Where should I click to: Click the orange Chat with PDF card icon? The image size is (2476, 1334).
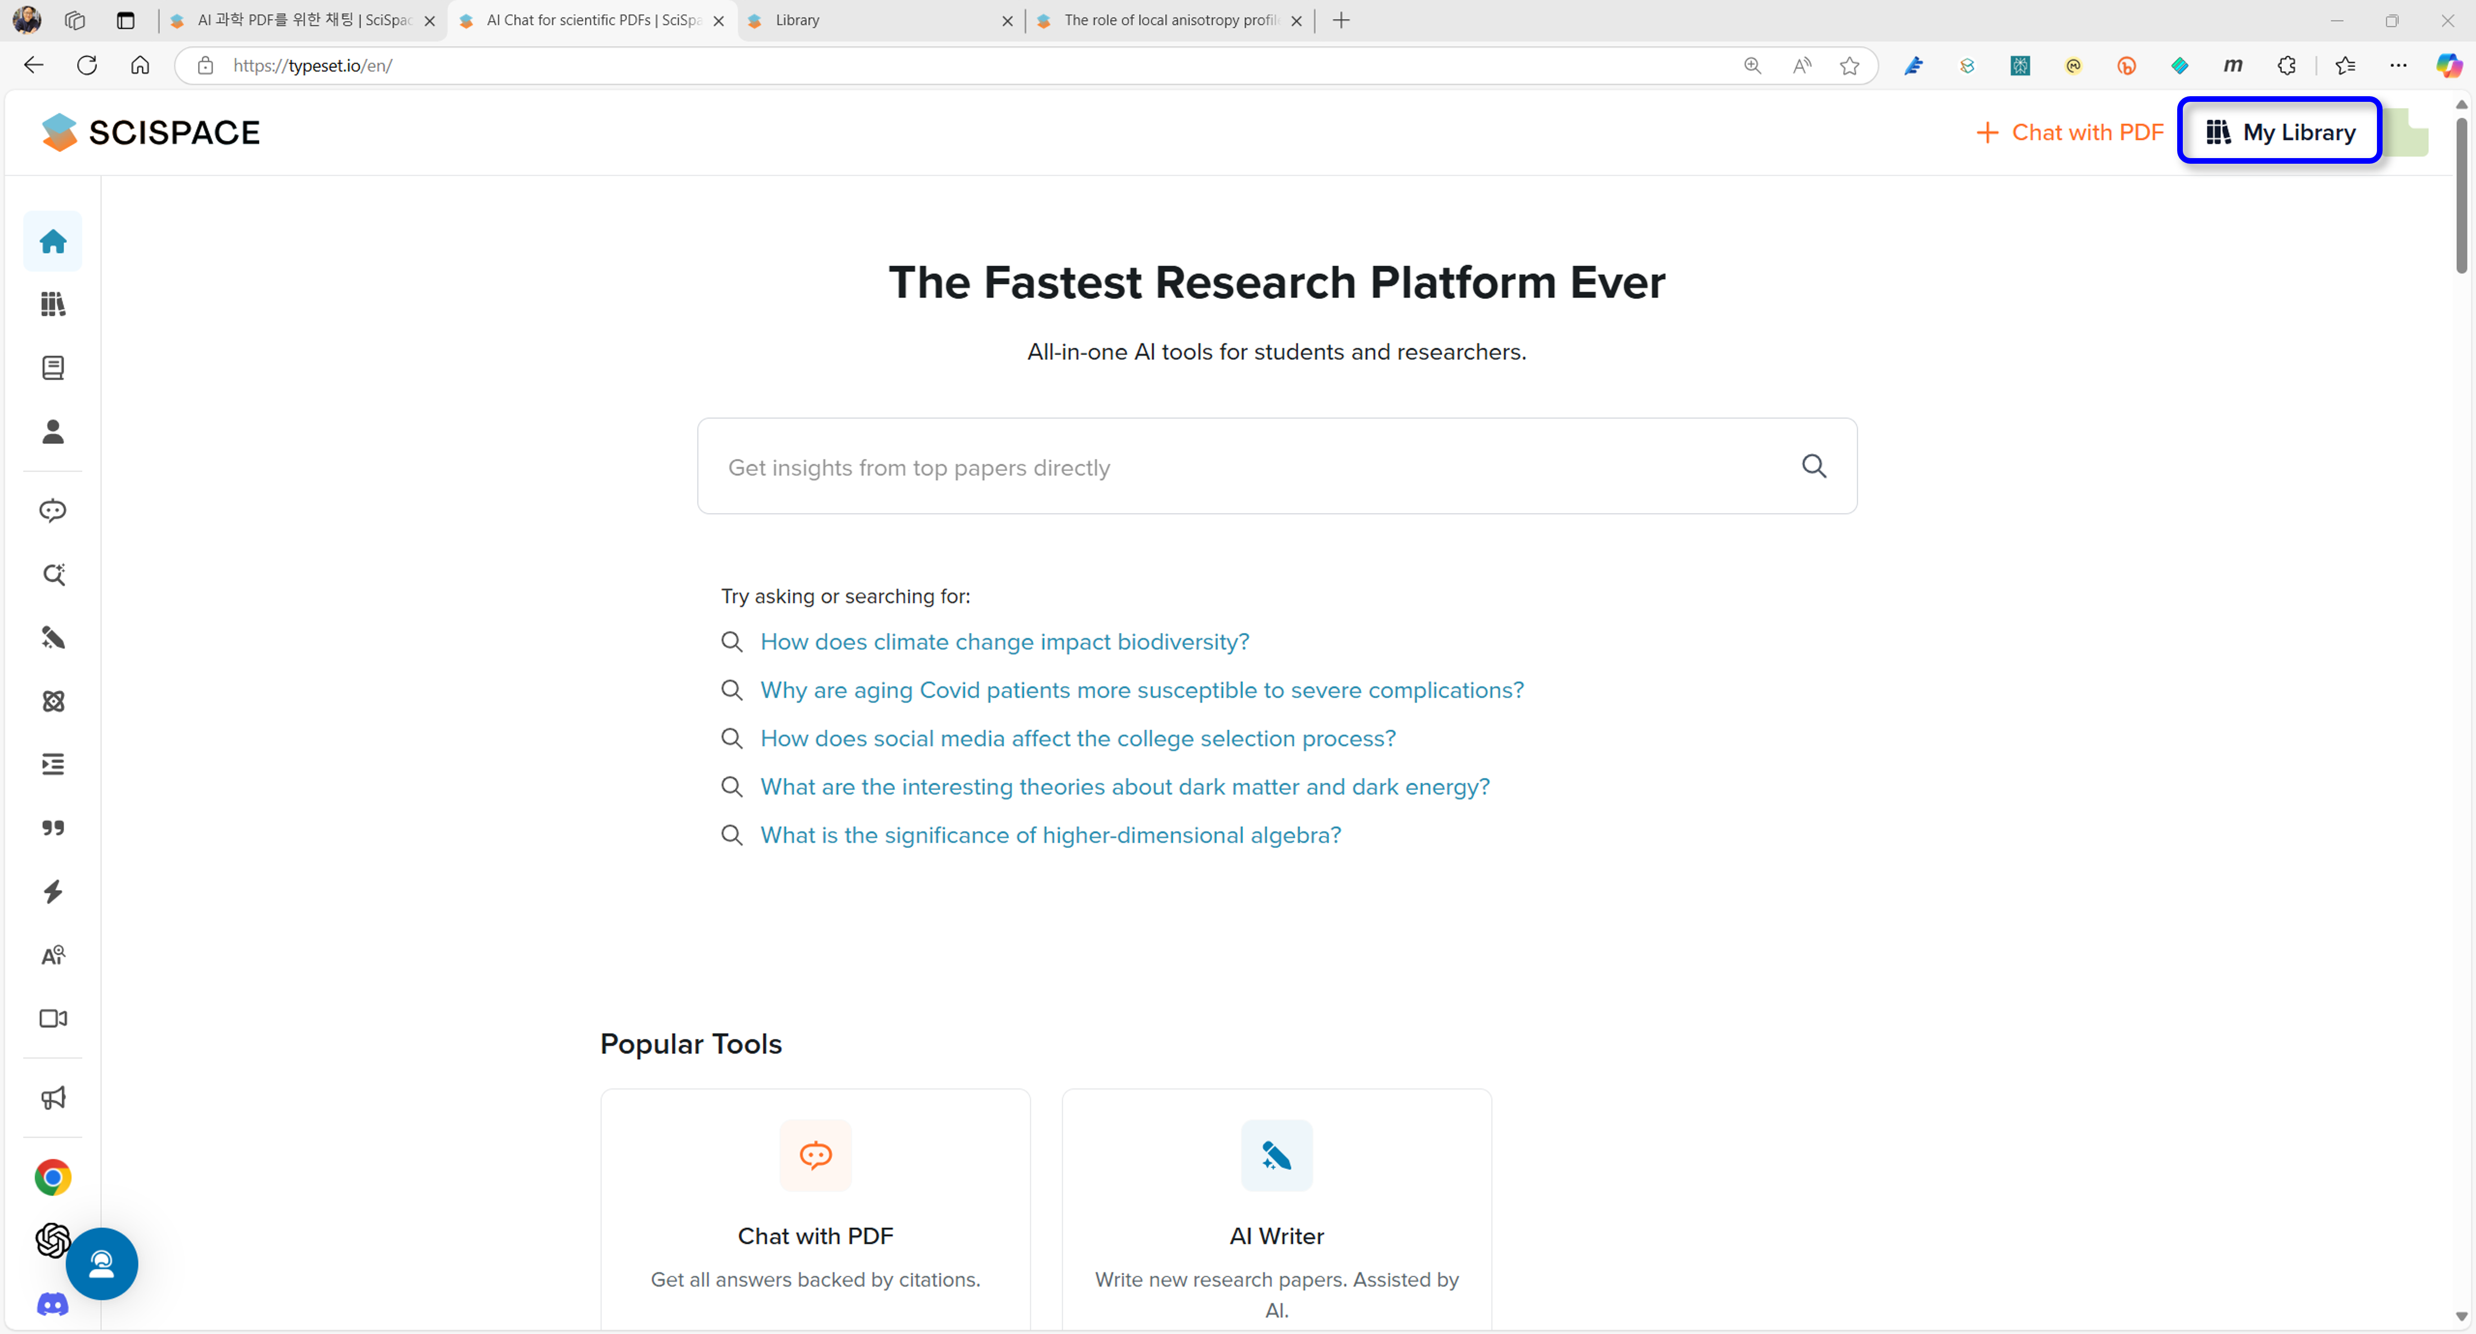point(815,1155)
